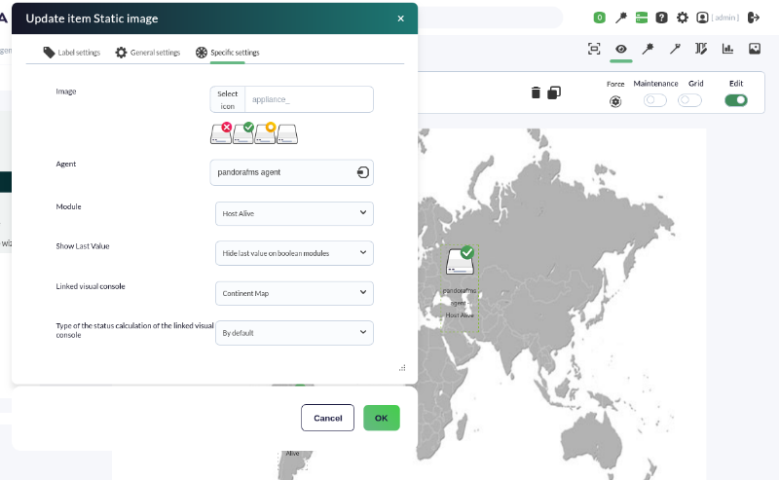Open the help question mark icon
This screenshot has width=779, height=480.
[662, 18]
